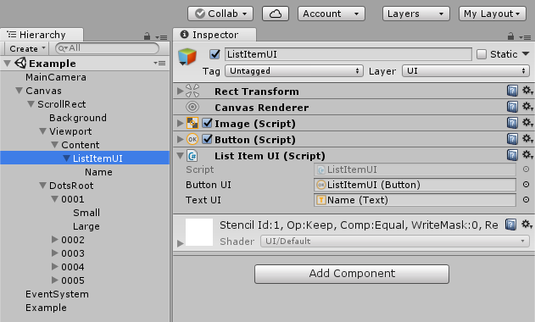
Task: Switch to the Inspector tab
Action: coord(215,35)
